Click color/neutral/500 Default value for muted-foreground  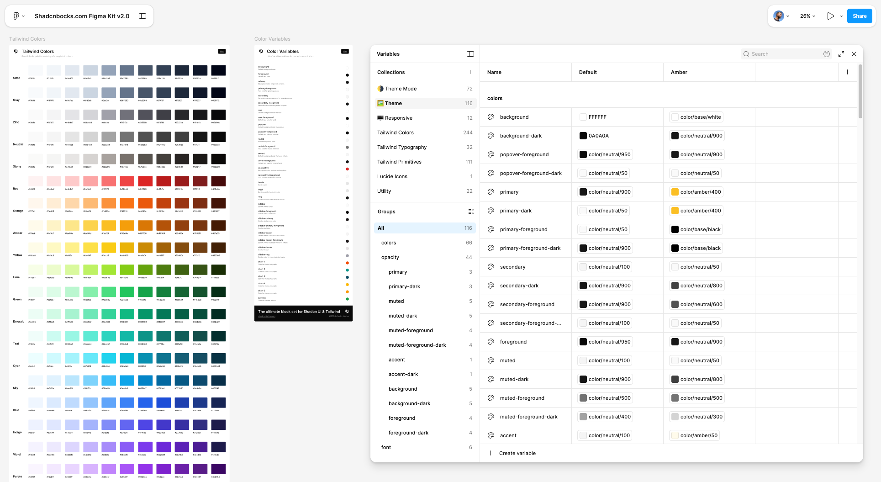coord(605,398)
